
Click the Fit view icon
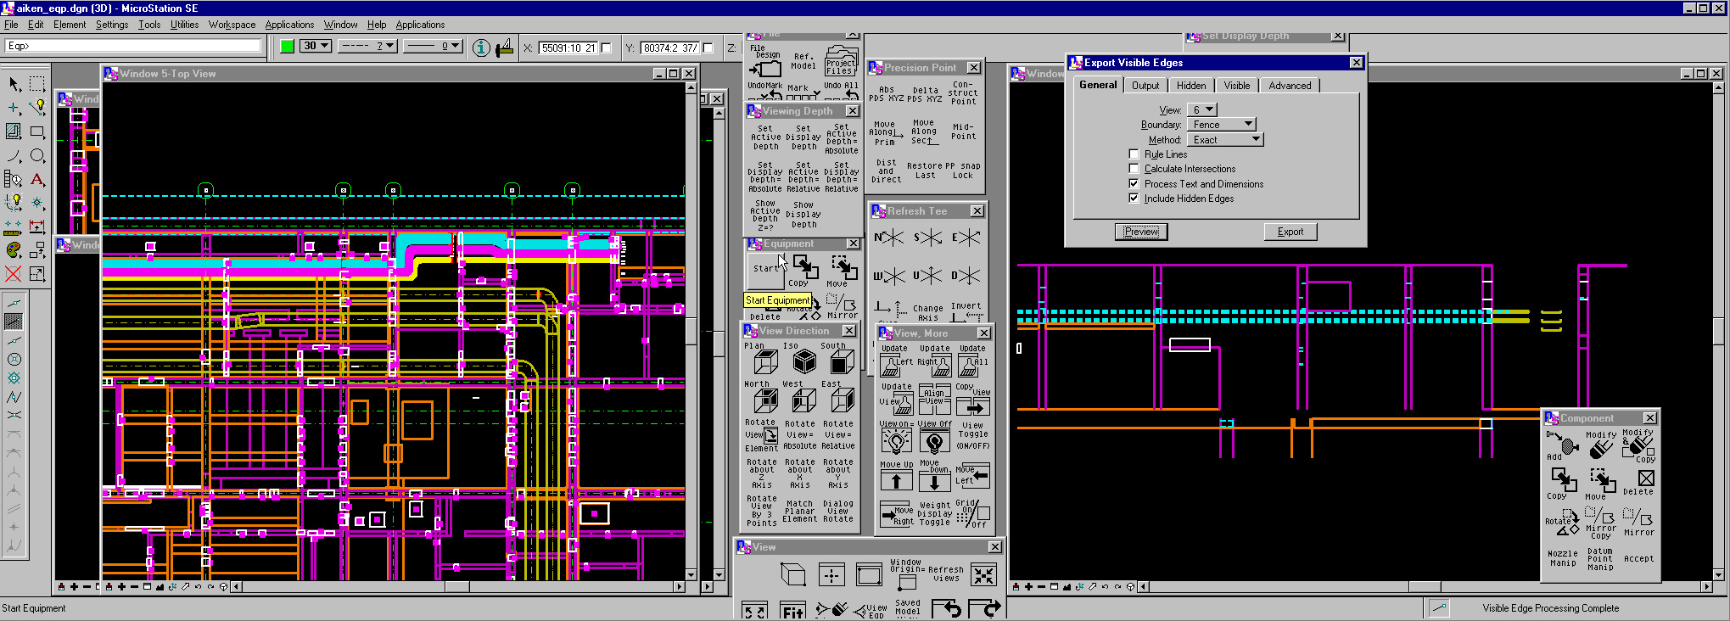(792, 612)
